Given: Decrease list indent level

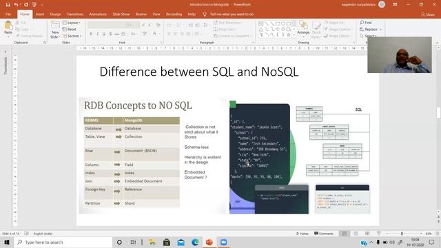Looking at the screenshot, I should (x=190, y=25).
